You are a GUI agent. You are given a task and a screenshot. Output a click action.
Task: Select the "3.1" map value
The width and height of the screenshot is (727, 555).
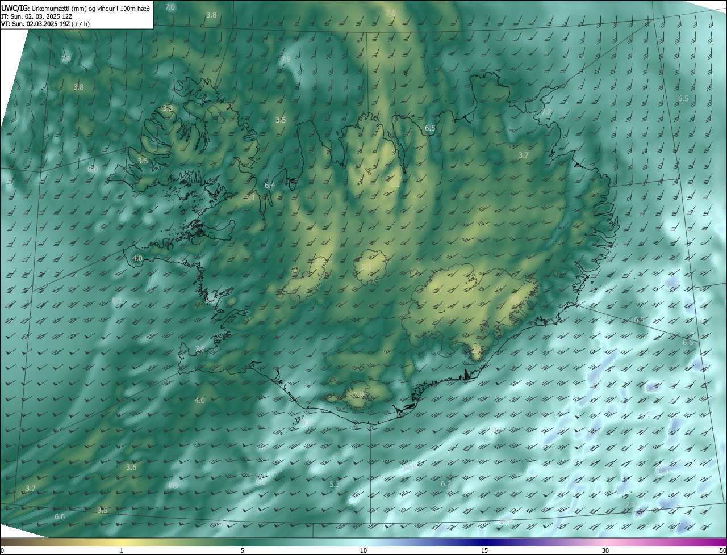[x=250, y=197]
